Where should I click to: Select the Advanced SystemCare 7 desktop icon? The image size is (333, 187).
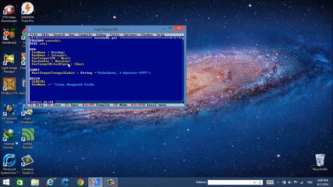(x=9, y=164)
